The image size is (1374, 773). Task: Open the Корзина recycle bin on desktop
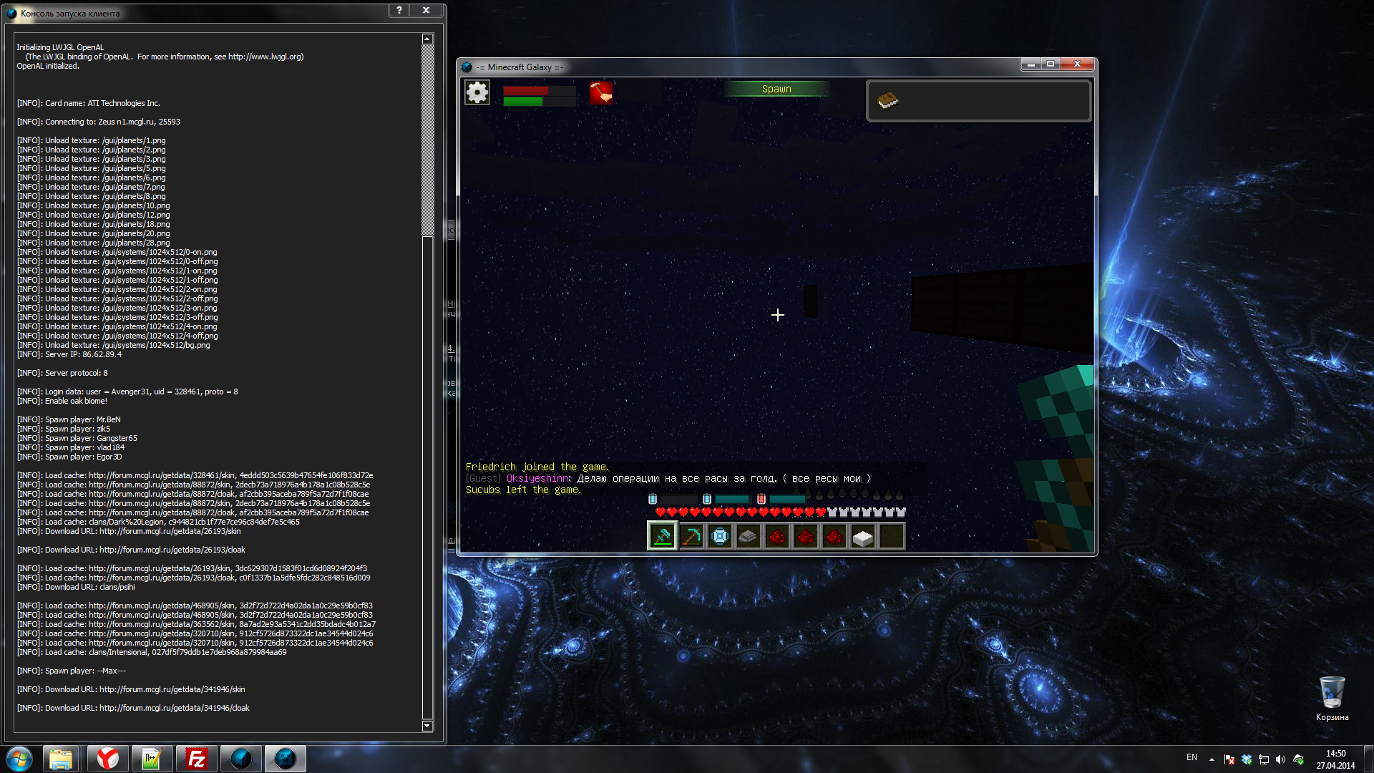(1332, 699)
